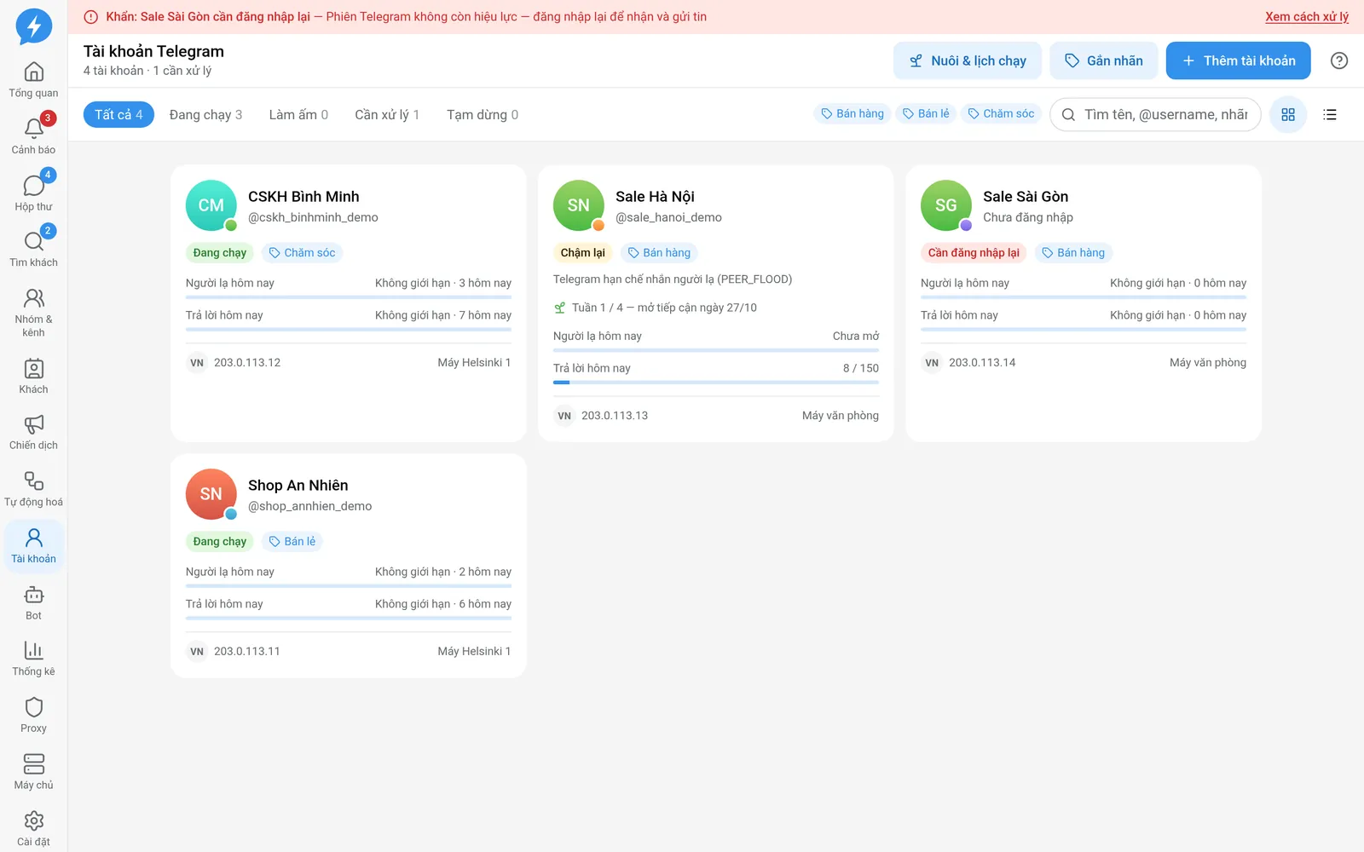Open Shop An Nhiên account title
Viewport: 1364px width, 852px height.
298,486
